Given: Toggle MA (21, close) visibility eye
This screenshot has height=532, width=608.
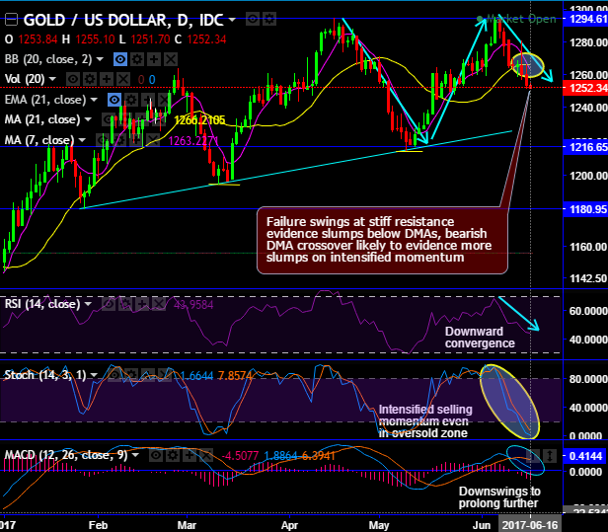Looking at the screenshot, I should point(109,119).
